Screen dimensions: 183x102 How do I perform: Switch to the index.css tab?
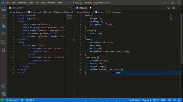click(83, 8)
